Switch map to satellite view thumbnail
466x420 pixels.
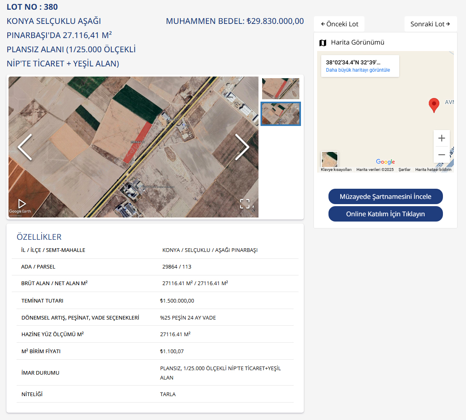330,159
